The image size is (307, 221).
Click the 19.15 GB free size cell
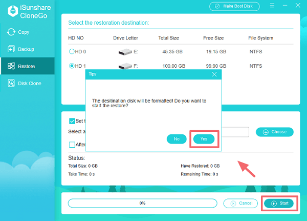[216, 52]
